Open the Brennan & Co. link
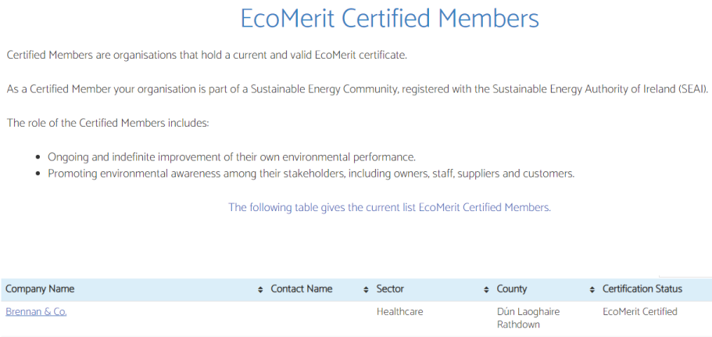This screenshot has height=337, width=712. point(36,312)
